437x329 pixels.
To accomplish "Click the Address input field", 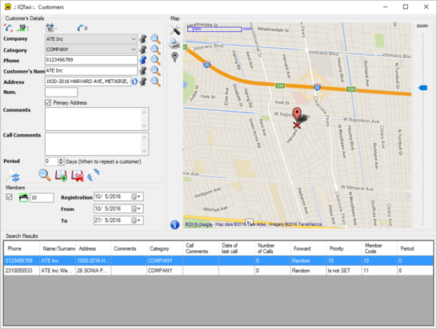I will point(88,81).
